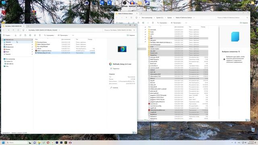The height and width of the screenshot is (145, 258).
Task: Select the File Mafia 3 NEW GRAFICS tab
Action: [13, 26]
